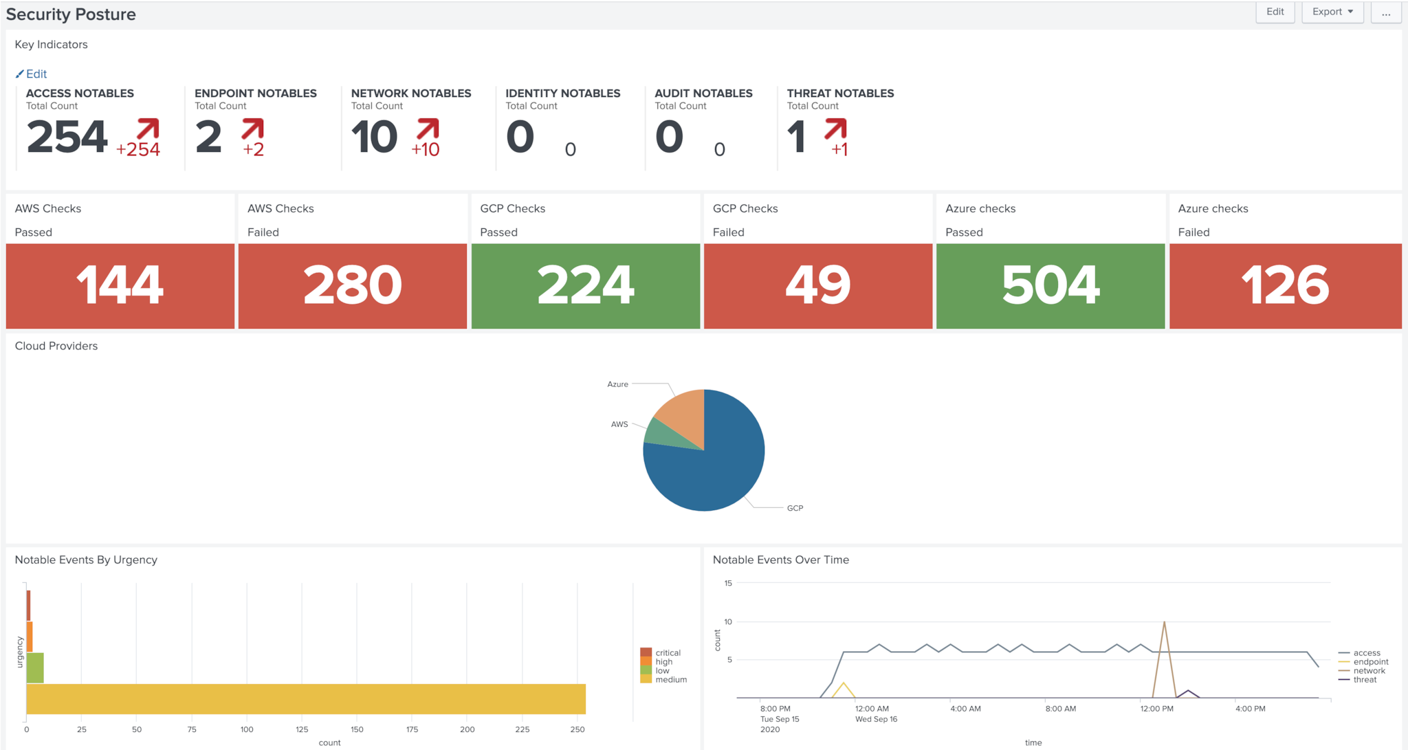Click the critical legend color swatch
Image resolution: width=1408 pixels, height=750 pixels.
[x=646, y=652]
